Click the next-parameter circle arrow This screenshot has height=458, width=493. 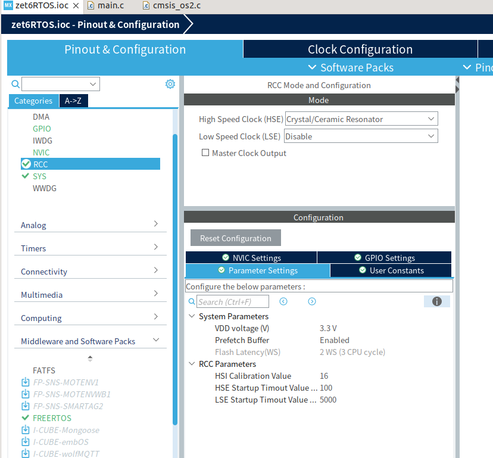click(311, 301)
